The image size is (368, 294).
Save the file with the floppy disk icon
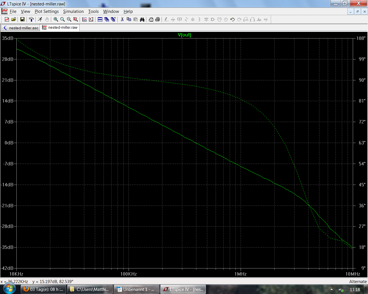click(x=22, y=20)
